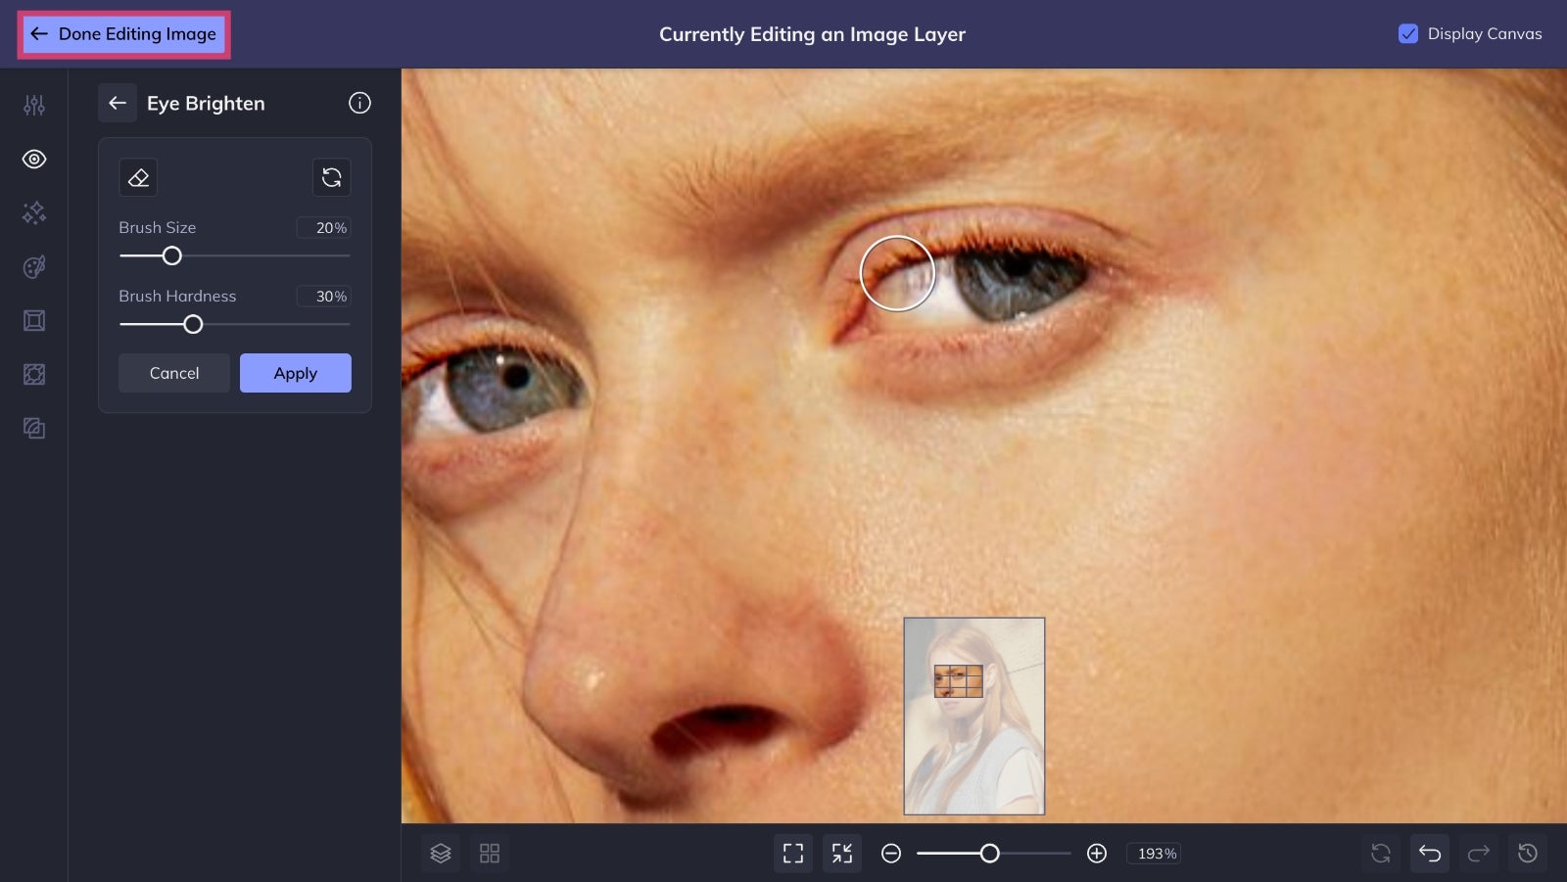Image resolution: width=1567 pixels, height=882 pixels.
Task: Open the Retouch eye tools panel
Action: pos(34,159)
